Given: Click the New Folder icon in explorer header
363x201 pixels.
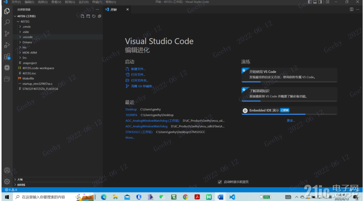Looking at the screenshot, I should pyautogui.click(x=88, y=16).
